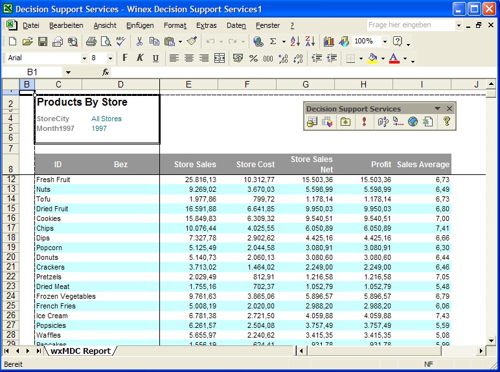Toggle italic formatting (K button)
The width and height of the screenshot is (500, 372).
[x=140, y=58]
